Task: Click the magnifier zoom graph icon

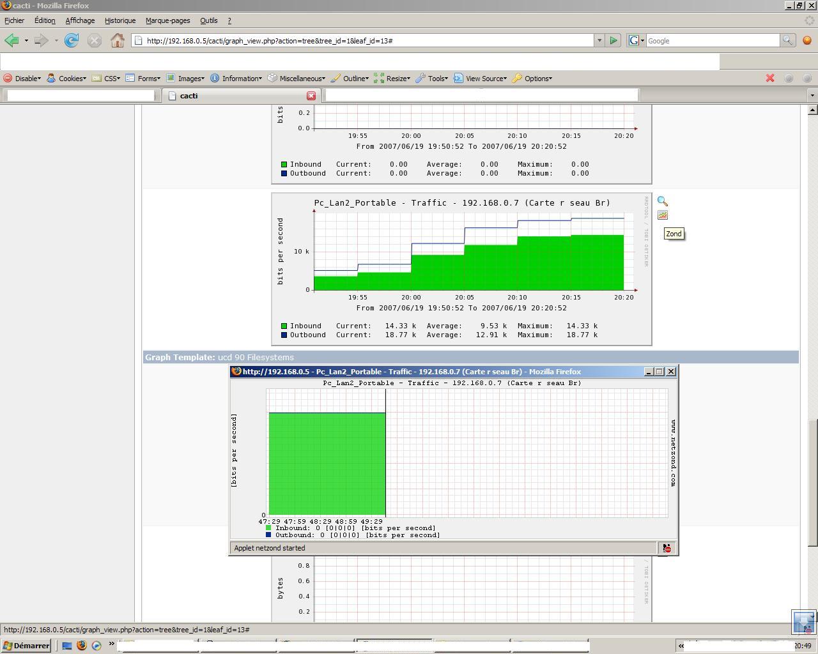Action: 663,201
